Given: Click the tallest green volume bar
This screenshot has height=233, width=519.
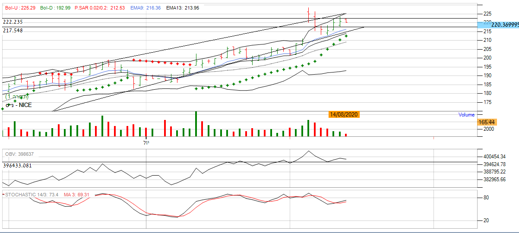Looking at the screenshot, I should [x=196, y=123].
